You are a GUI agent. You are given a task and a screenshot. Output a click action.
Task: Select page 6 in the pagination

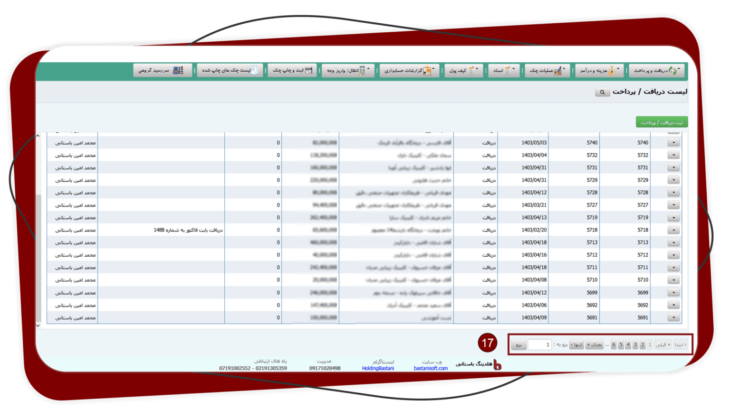click(614, 345)
